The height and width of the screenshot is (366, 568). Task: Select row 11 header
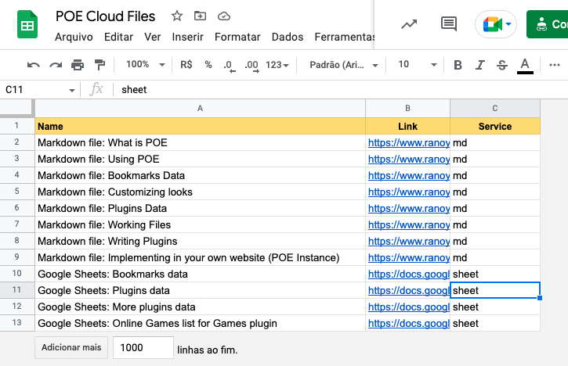(x=17, y=289)
